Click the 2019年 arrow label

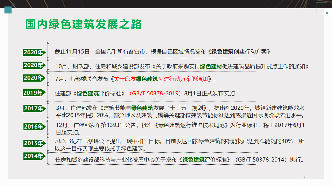tap(34, 93)
